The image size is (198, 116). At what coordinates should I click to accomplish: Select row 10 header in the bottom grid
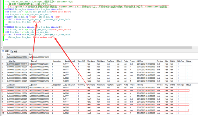(x=3, y=113)
